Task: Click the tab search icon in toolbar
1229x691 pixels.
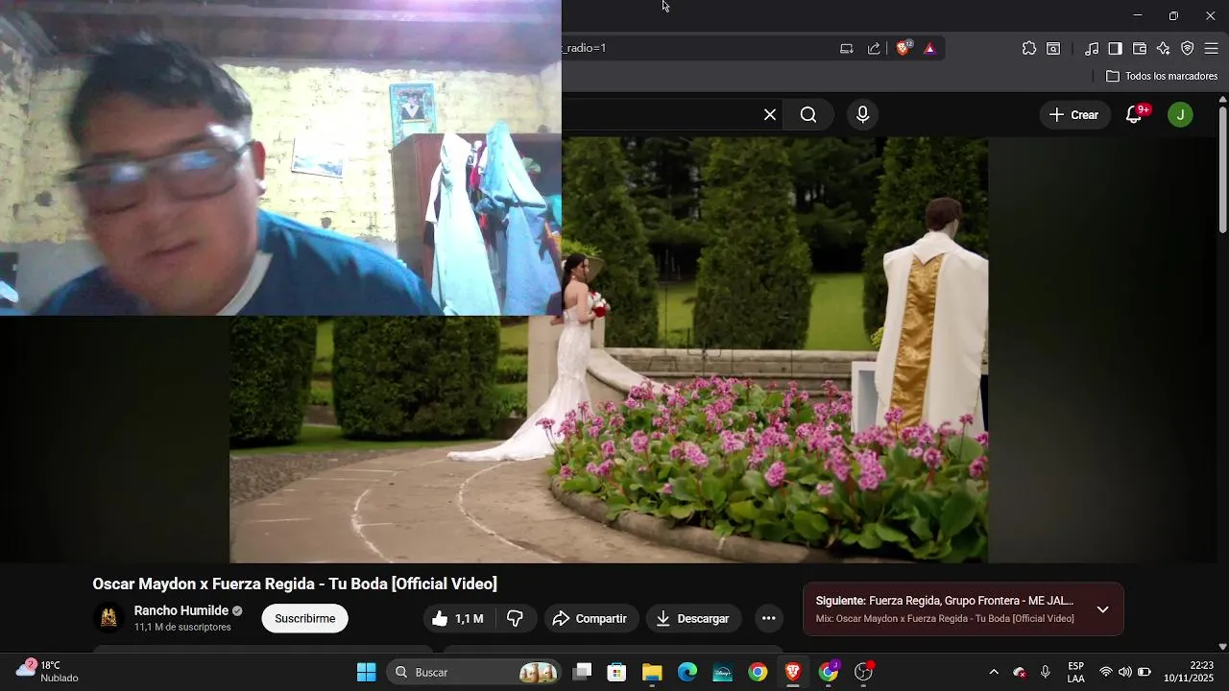Action: tap(1053, 48)
